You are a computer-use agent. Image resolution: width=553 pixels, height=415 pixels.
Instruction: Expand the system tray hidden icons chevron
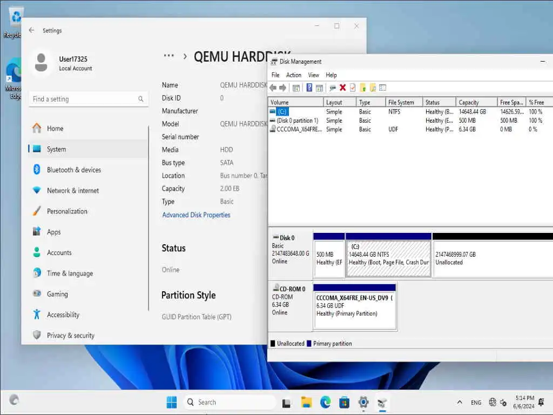click(x=460, y=402)
